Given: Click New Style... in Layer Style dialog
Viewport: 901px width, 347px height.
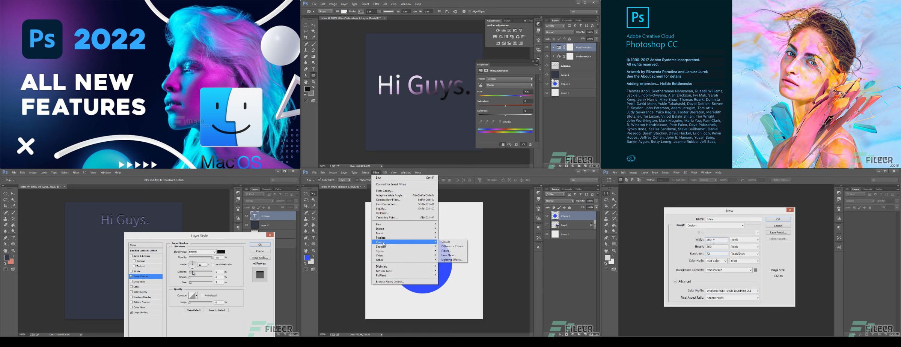Looking at the screenshot, I should click(x=260, y=258).
